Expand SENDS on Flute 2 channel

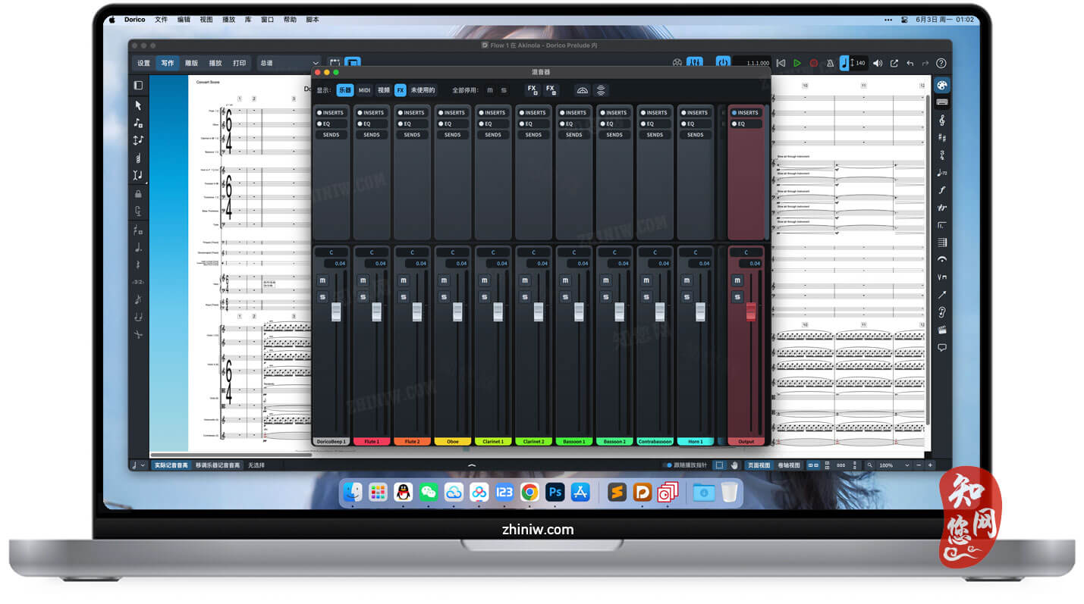[x=412, y=135]
